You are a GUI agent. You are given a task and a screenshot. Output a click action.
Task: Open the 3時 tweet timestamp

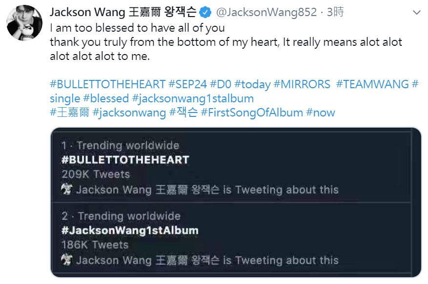[x=335, y=12]
